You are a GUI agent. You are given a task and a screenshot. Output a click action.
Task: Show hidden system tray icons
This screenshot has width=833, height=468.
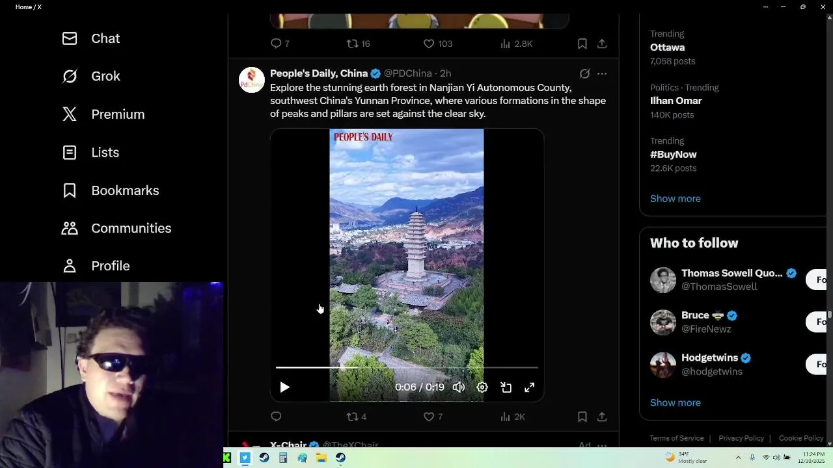point(738,458)
